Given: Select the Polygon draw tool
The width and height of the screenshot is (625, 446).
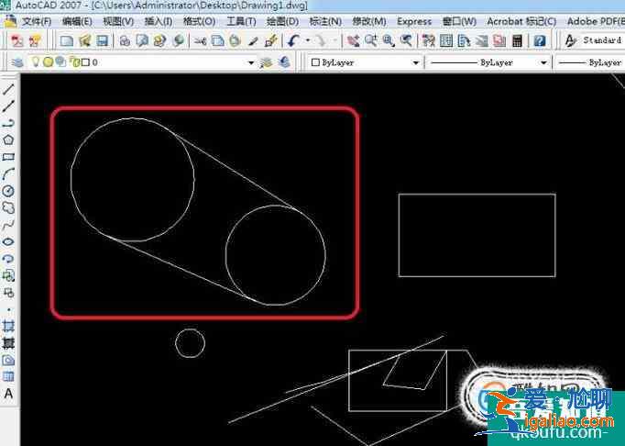Looking at the screenshot, I should [8, 139].
